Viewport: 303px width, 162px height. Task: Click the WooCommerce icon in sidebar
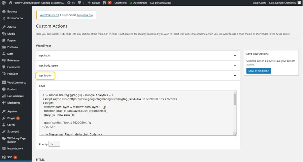coord(4,83)
